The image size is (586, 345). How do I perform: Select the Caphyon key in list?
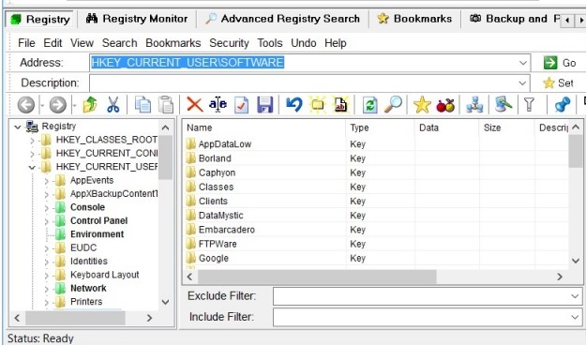click(217, 172)
